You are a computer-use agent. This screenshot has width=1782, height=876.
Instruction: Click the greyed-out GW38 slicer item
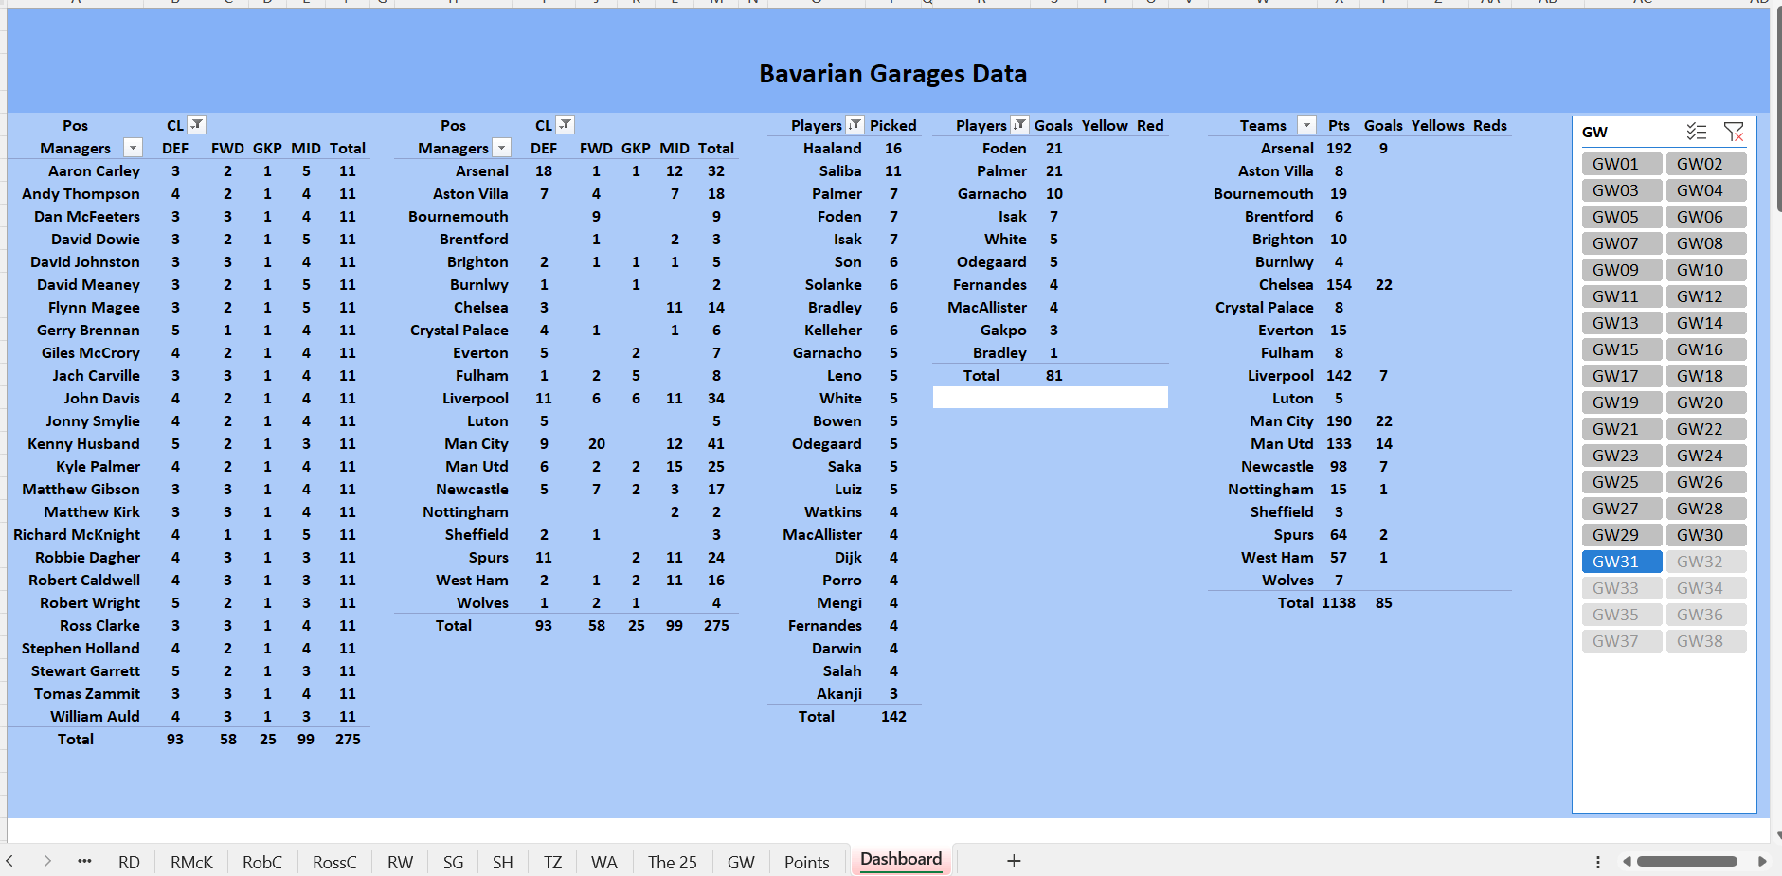coord(1706,641)
